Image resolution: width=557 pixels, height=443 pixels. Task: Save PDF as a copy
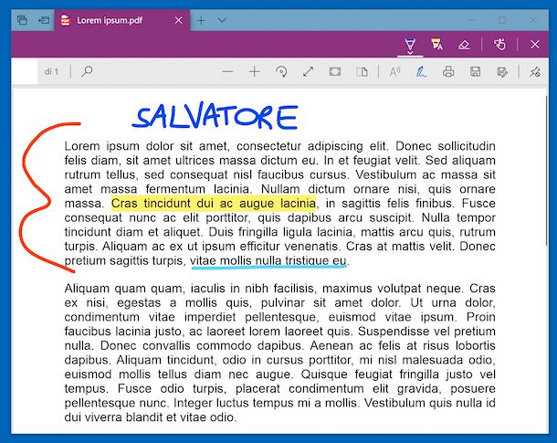(x=502, y=72)
